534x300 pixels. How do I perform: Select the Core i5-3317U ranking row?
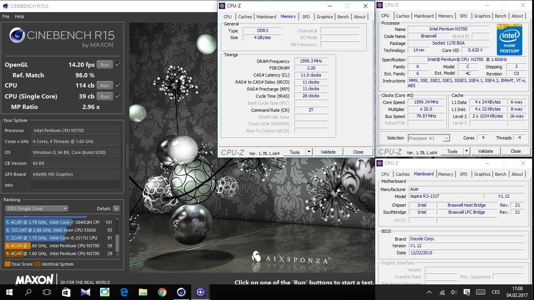pyautogui.click(x=59, y=238)
